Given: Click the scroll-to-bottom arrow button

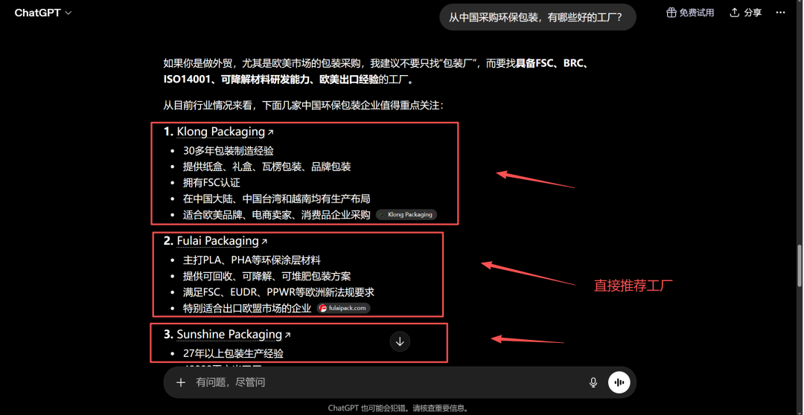Looking at the screenshot, I should [x=400, y=341].
